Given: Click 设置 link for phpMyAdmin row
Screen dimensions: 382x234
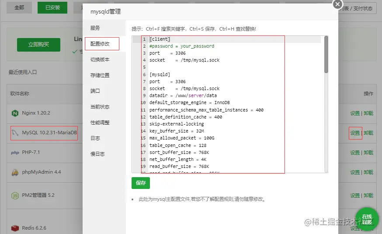Looking at the screenshot, I should (355, 172).
